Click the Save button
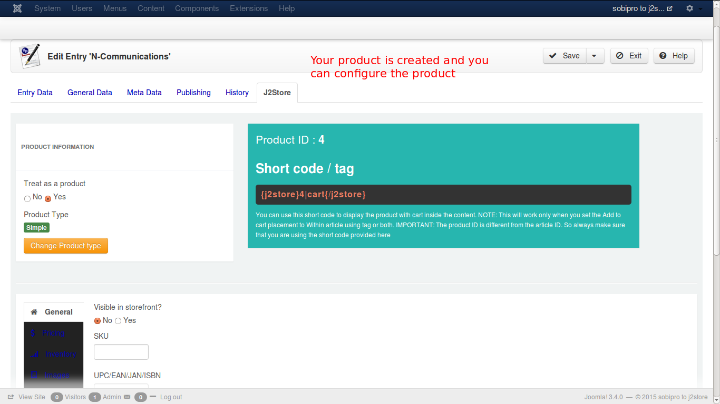720x404 pixels. [x=565, y=56]
